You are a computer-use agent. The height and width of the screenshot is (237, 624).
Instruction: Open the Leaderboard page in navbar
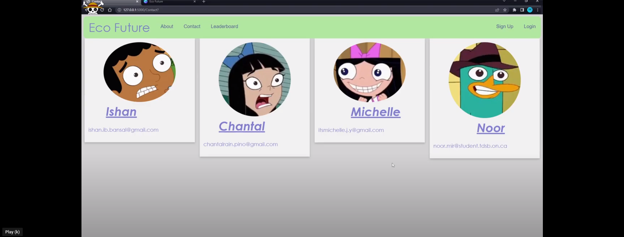tap(224, 26)
